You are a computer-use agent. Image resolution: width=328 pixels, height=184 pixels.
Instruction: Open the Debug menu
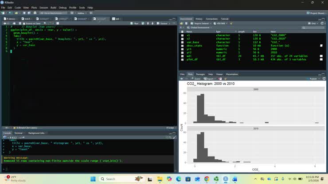coord(62,8)
